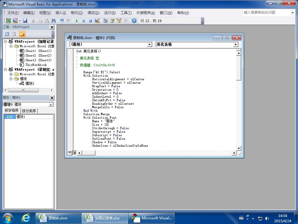The width and height of the screenshot is (298, 224).
Task: Click the Insert UserForm toolbar icon
Action: coord(15,21)
